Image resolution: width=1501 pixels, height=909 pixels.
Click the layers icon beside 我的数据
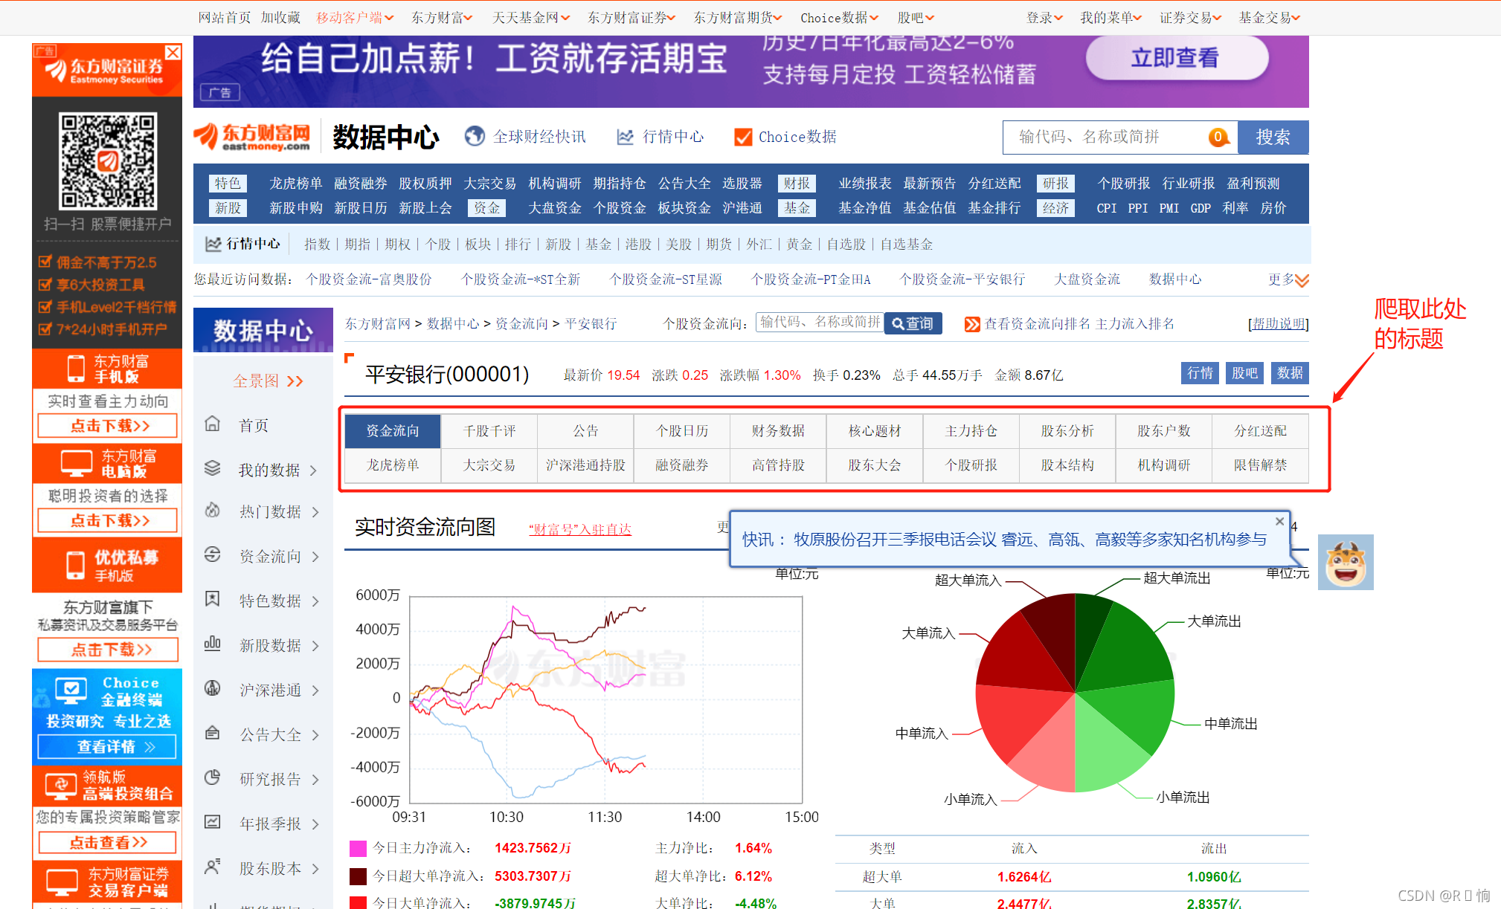[x=213, y=468]
